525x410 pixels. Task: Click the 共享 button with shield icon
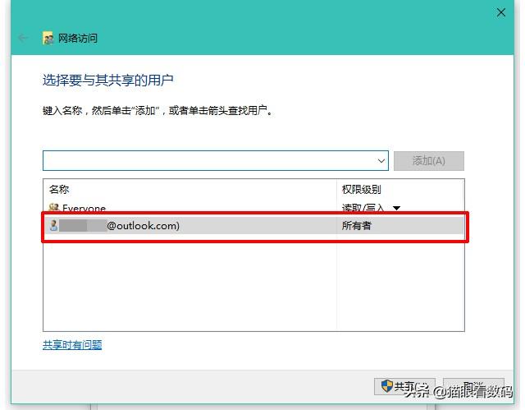404,387
